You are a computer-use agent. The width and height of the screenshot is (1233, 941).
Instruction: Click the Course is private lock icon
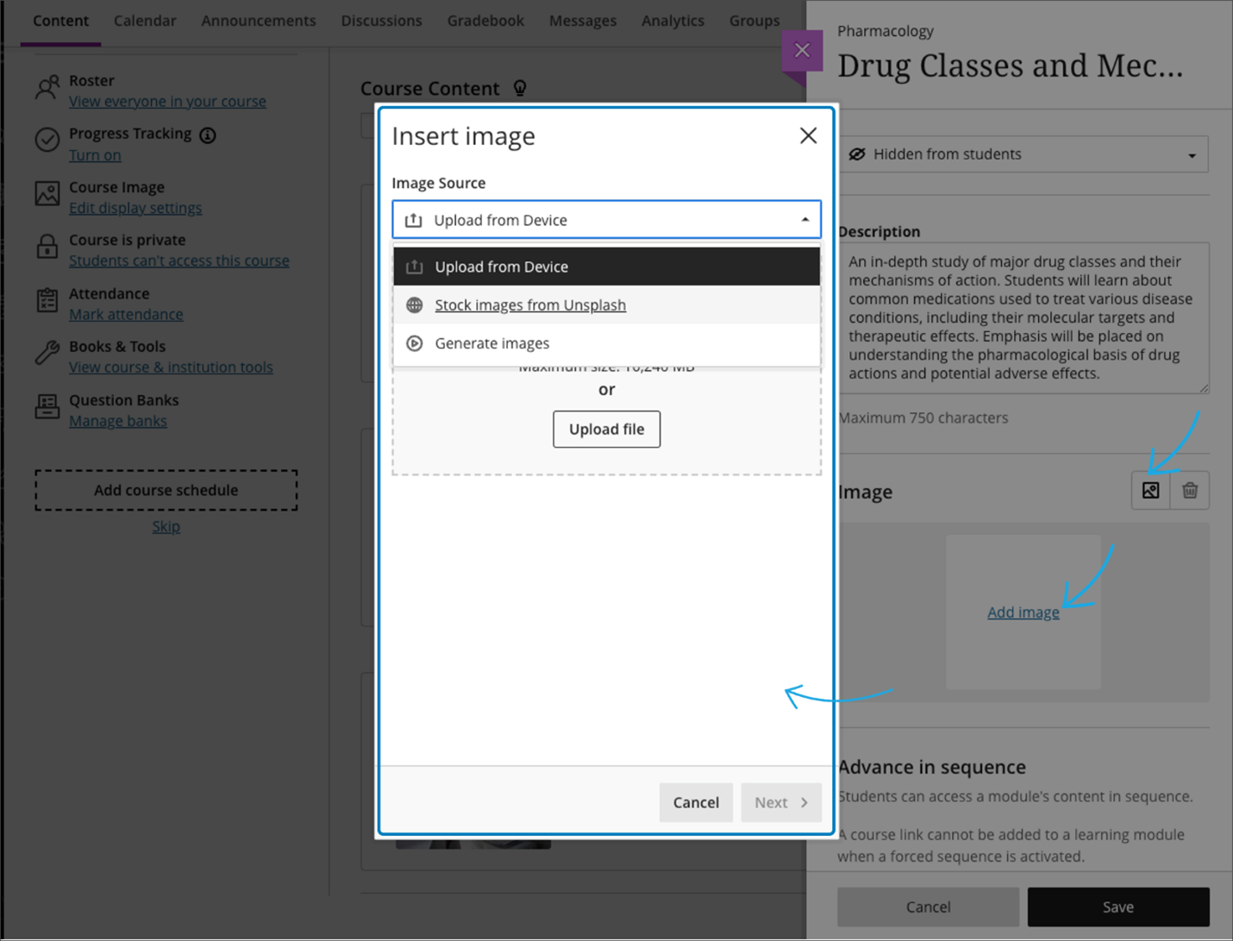[x=47, y=248]
